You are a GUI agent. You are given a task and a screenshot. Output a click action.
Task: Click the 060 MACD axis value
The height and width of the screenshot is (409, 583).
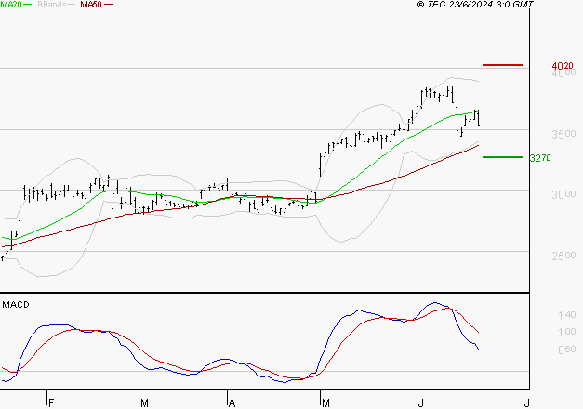coord(567,350)
